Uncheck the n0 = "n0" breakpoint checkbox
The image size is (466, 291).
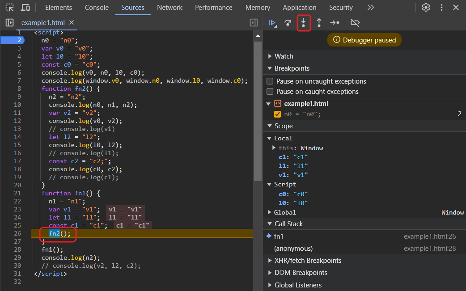pyautogui.click(x=277, y=114)
